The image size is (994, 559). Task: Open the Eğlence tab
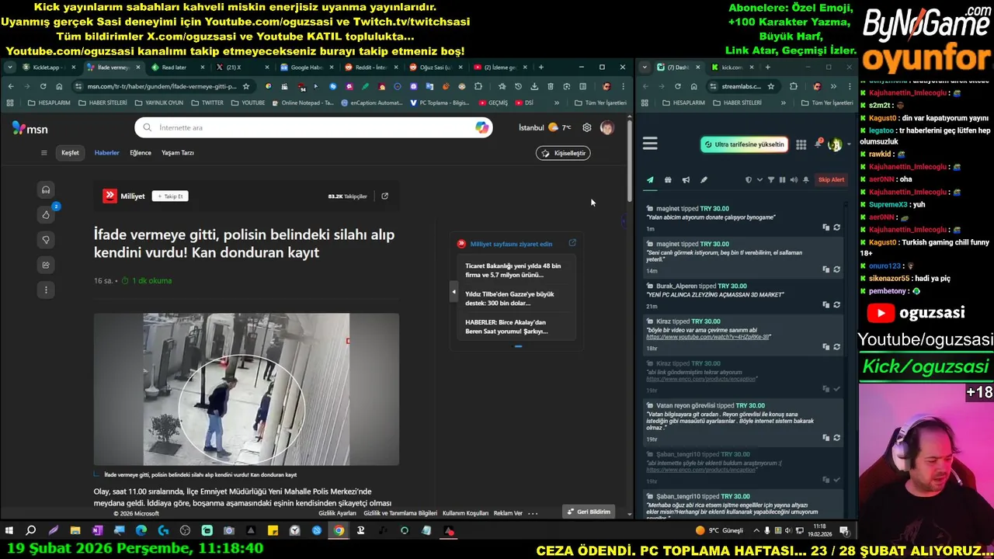tap(141, 153)
